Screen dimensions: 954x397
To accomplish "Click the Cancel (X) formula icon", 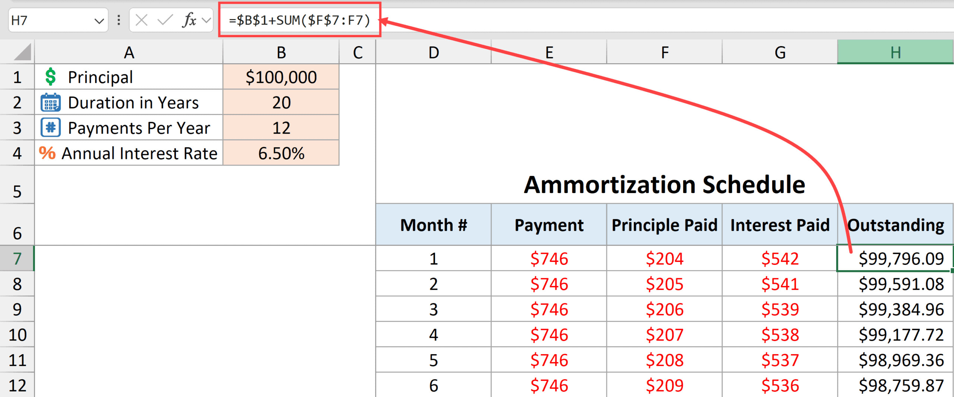I will tap(141, 20).
